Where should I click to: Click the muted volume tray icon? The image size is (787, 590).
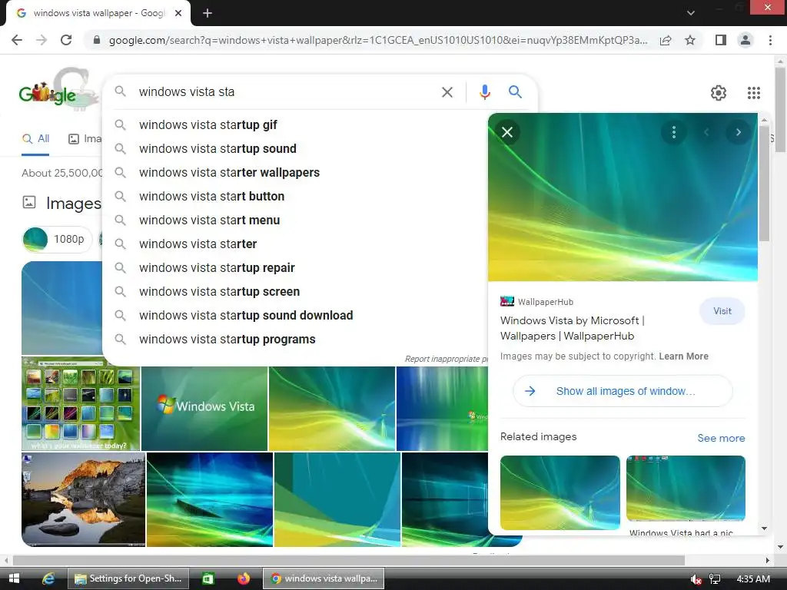pos(696,579)
